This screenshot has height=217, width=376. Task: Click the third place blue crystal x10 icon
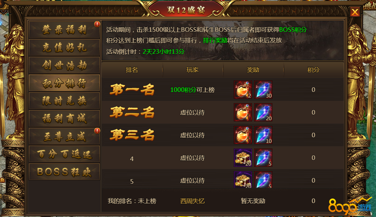pyautogui.click(x=263, y=135)
